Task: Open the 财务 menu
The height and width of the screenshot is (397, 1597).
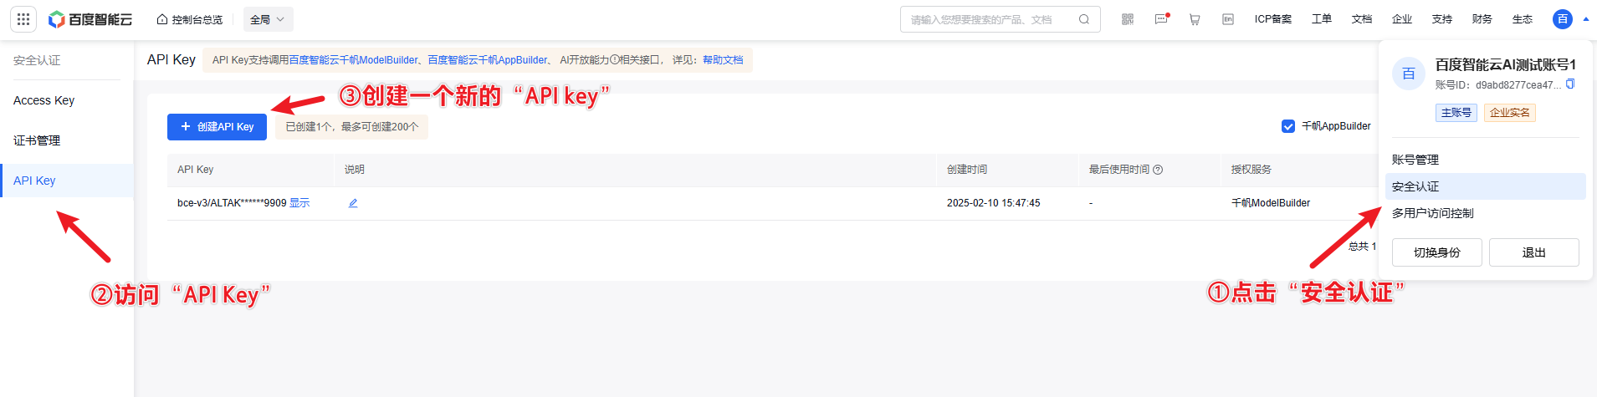Action: click(1482, 19)
